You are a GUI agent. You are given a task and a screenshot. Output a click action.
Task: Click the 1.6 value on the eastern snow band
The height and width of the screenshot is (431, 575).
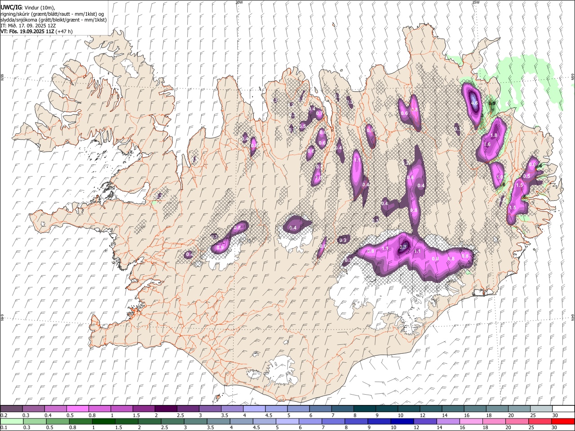(487, 145)
